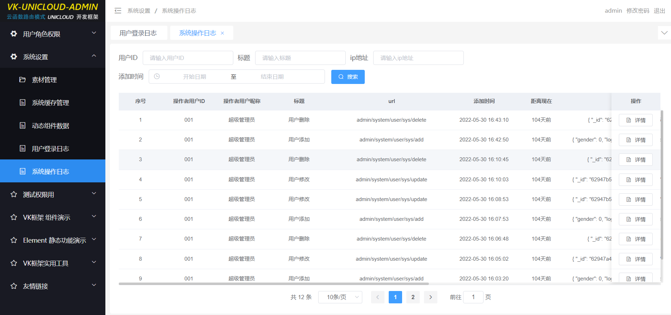Expand the VK框架实用工具 menu chevron
Viewport: 671px width, 315px height.
pos(94,262)
